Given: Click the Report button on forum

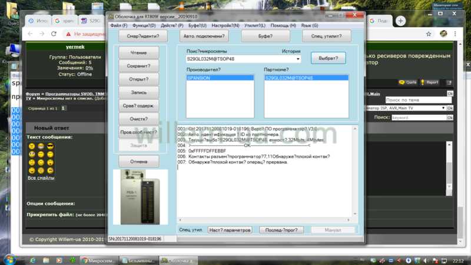Looking at the screenshot, I should point(430,82).
